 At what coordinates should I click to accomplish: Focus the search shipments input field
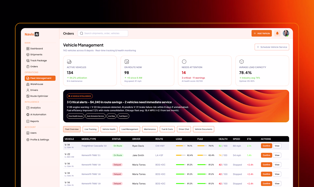pyautogui.click(x=103, y=33)
